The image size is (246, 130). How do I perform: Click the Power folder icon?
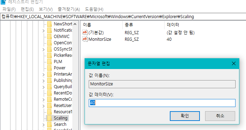click(x=49, y=68)
